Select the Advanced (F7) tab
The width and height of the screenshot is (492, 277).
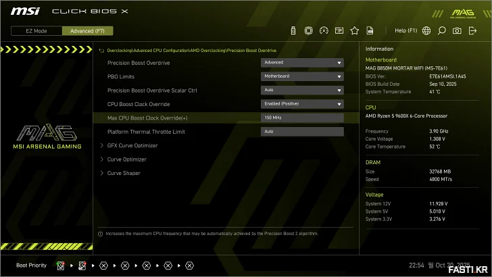click(x=88, y=31)
